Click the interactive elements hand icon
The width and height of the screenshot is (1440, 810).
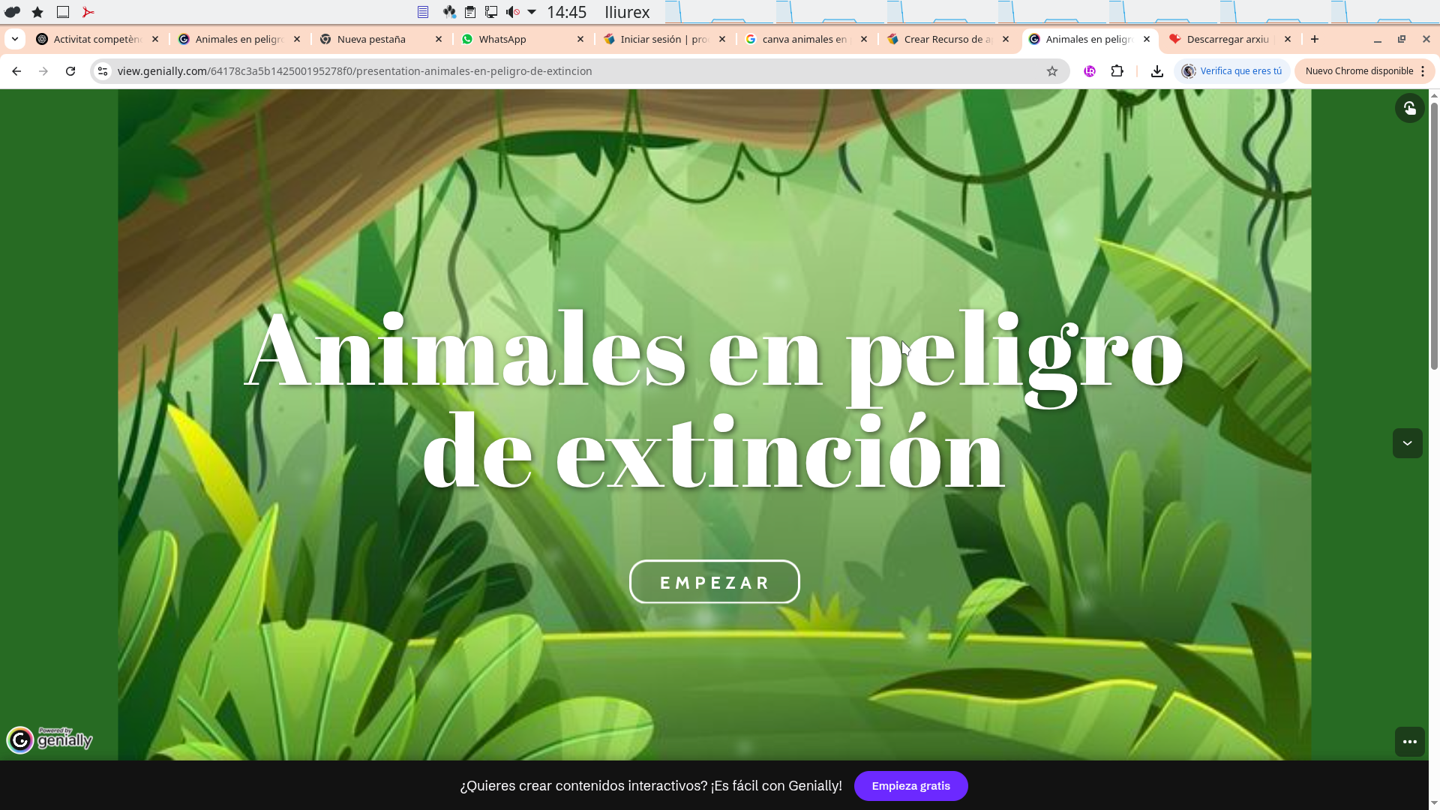[x=1409, y=108]
